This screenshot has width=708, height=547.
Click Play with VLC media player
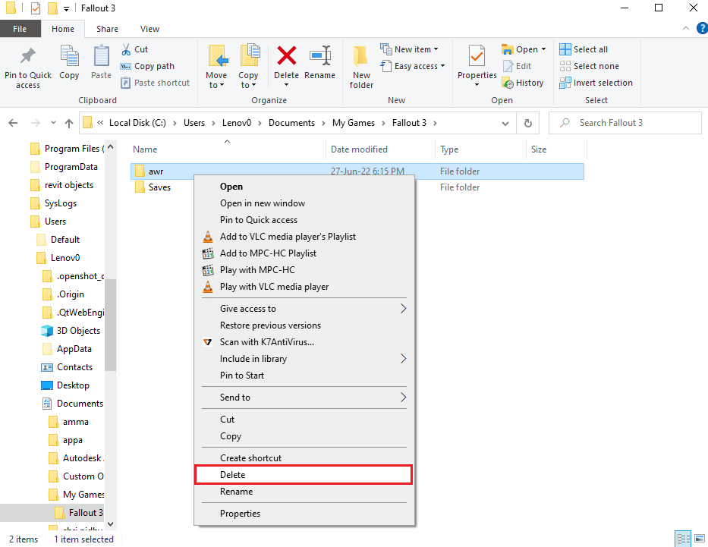304,287
